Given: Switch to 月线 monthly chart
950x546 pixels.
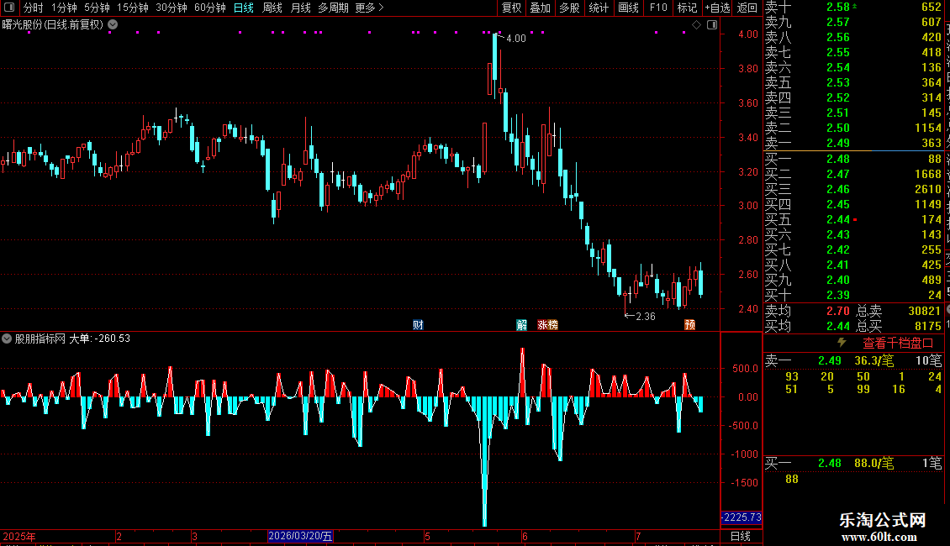Looking at the screenshot, I should point(300,8).
